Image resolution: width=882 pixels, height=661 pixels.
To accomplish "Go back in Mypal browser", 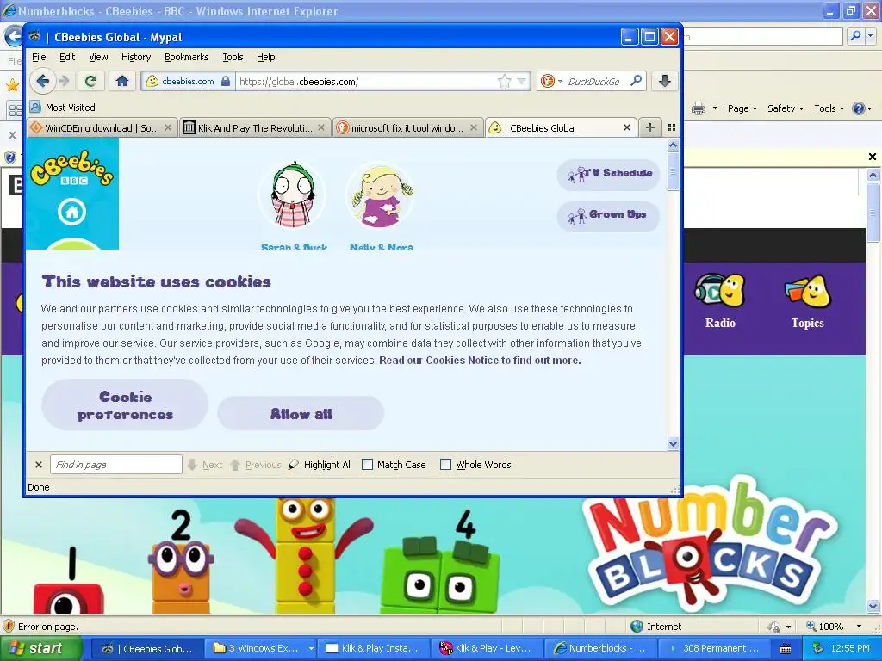I will (x=42, y=82).
